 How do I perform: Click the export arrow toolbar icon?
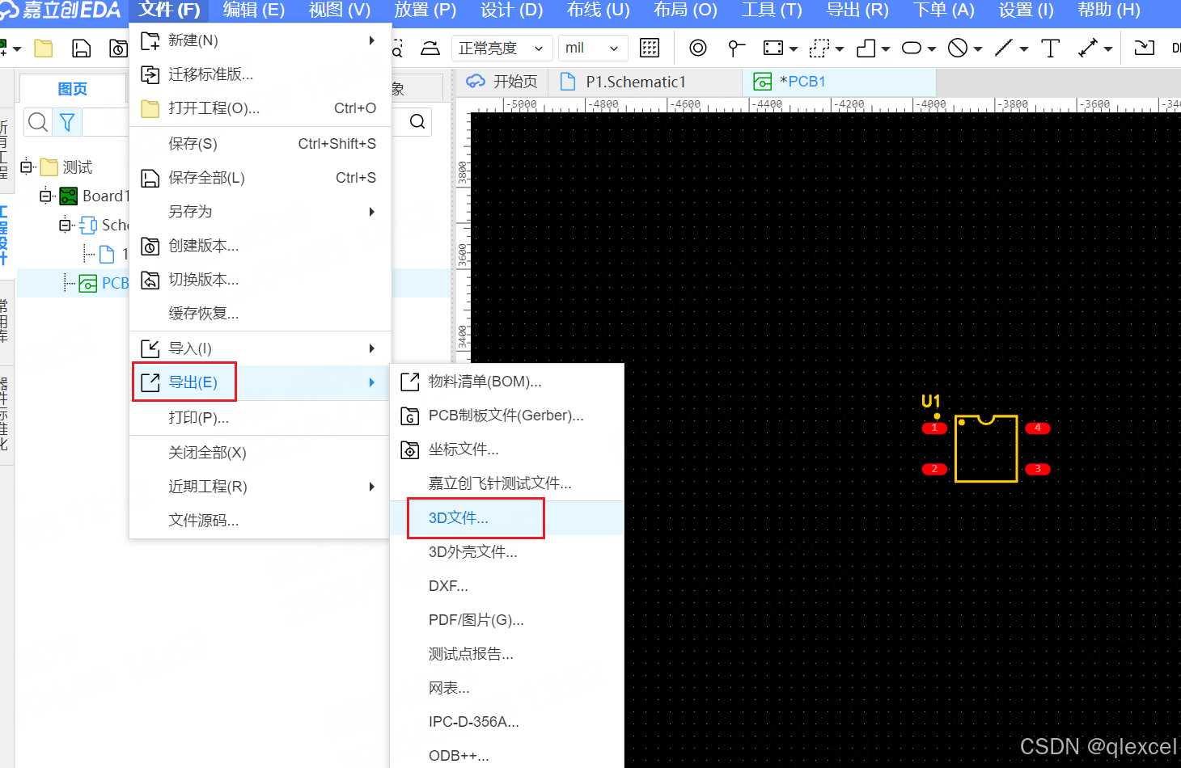pyautogui.click(x=1144, y=48)
